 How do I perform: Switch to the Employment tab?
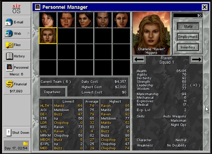coord(188,37)
